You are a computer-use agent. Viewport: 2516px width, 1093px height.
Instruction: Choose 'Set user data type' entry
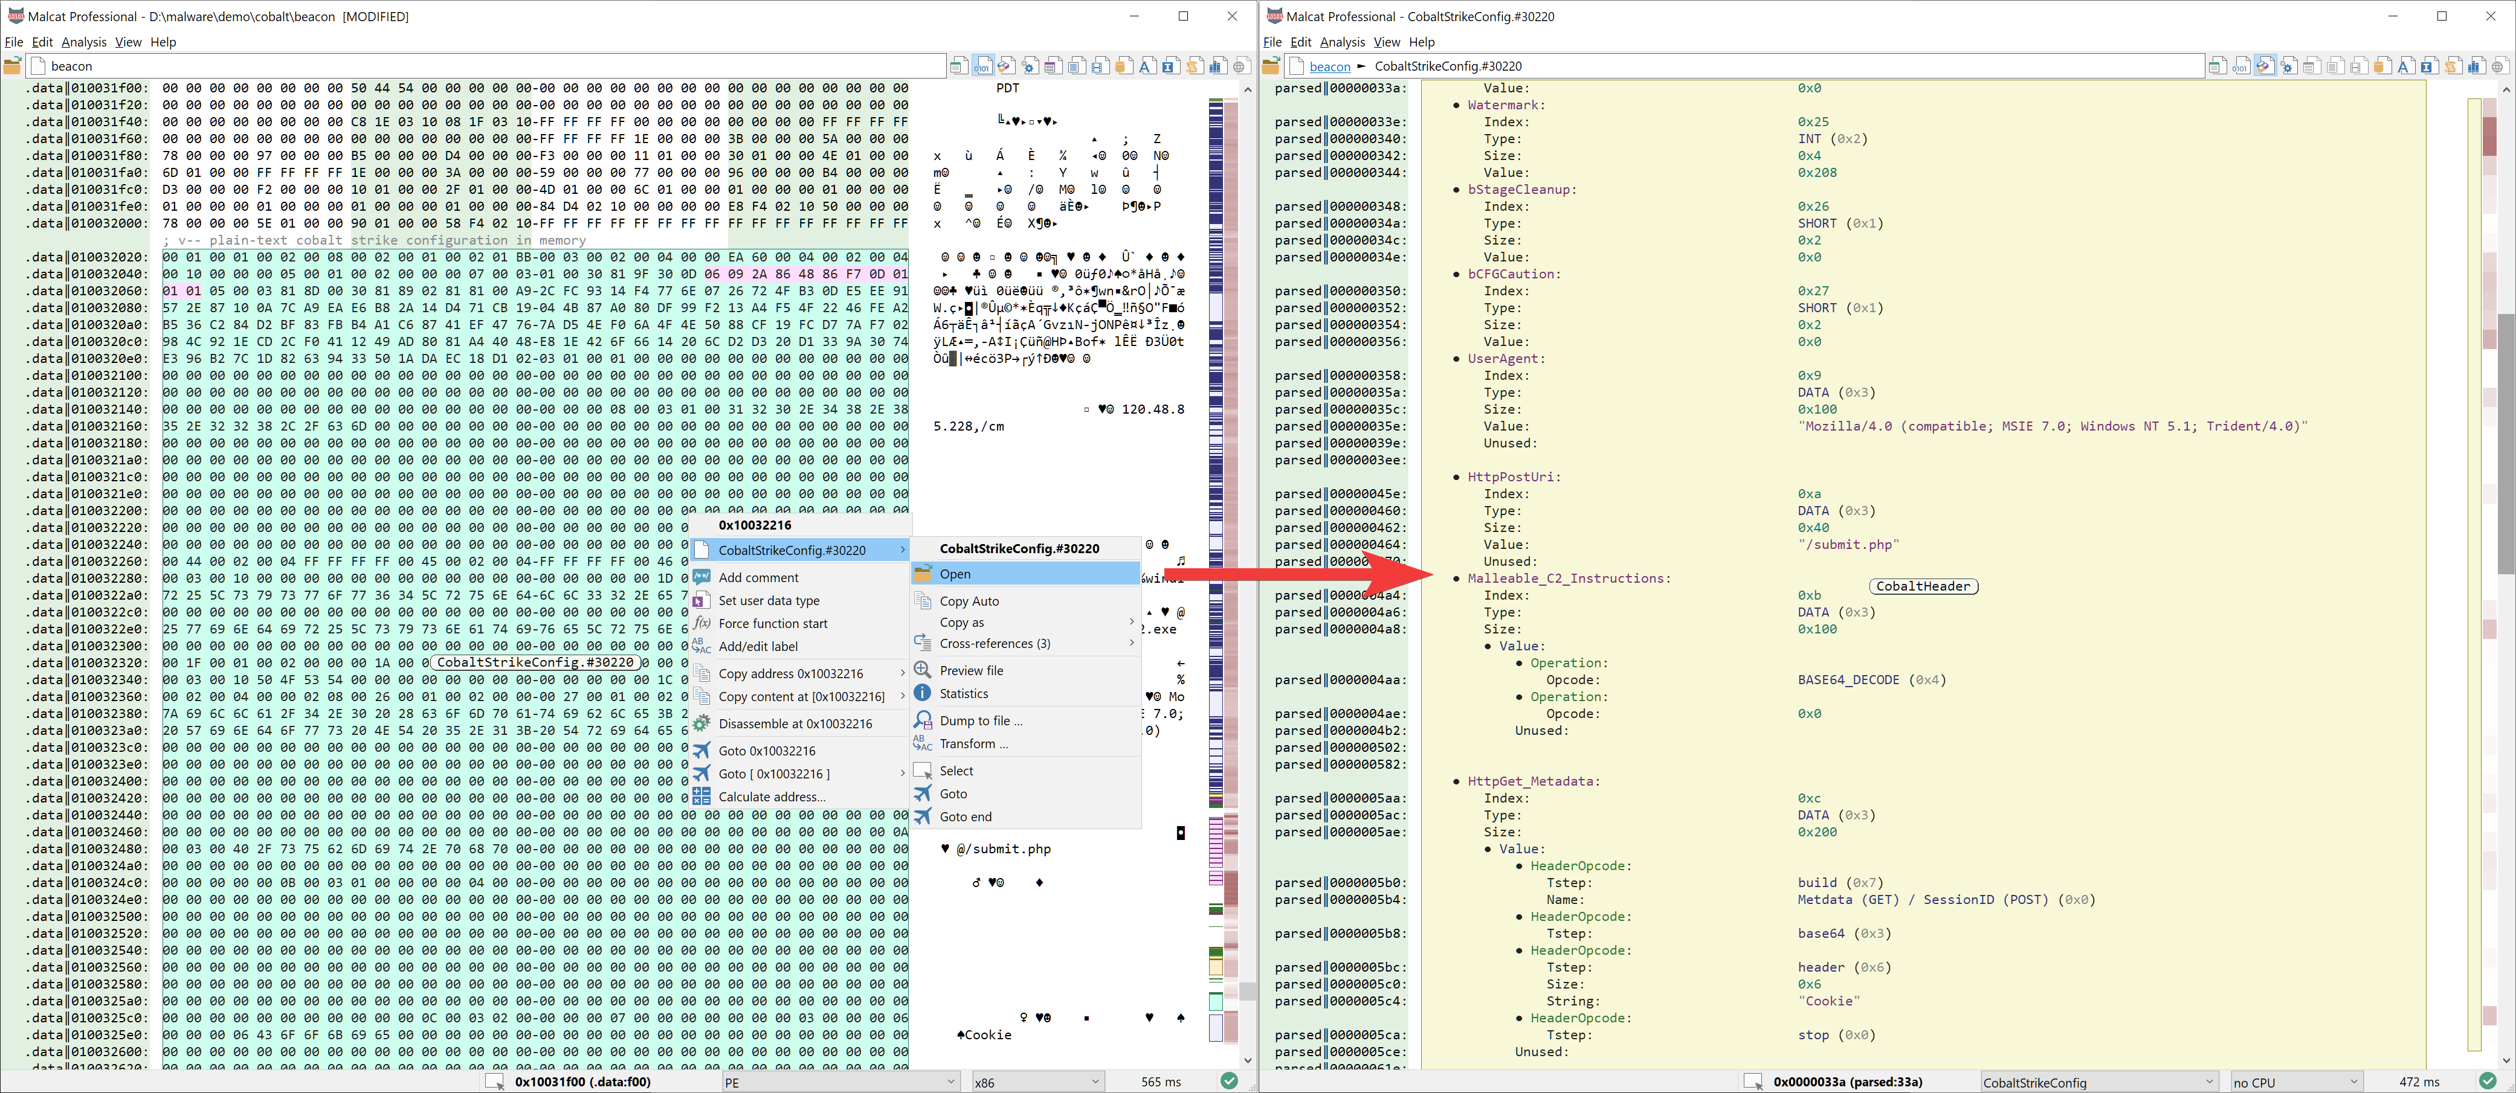pyautogui.click(x=799, y=601)
